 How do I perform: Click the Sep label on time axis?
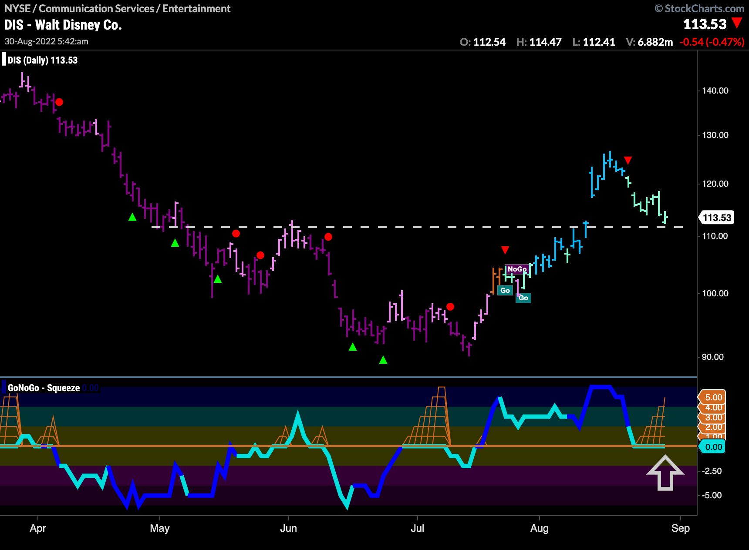click(x=681, y=528)
